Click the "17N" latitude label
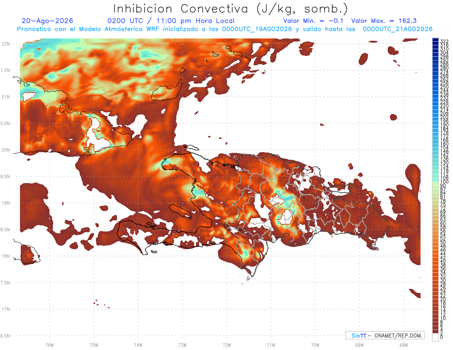This screenshot has height=350, width=453. coord(6,309)
